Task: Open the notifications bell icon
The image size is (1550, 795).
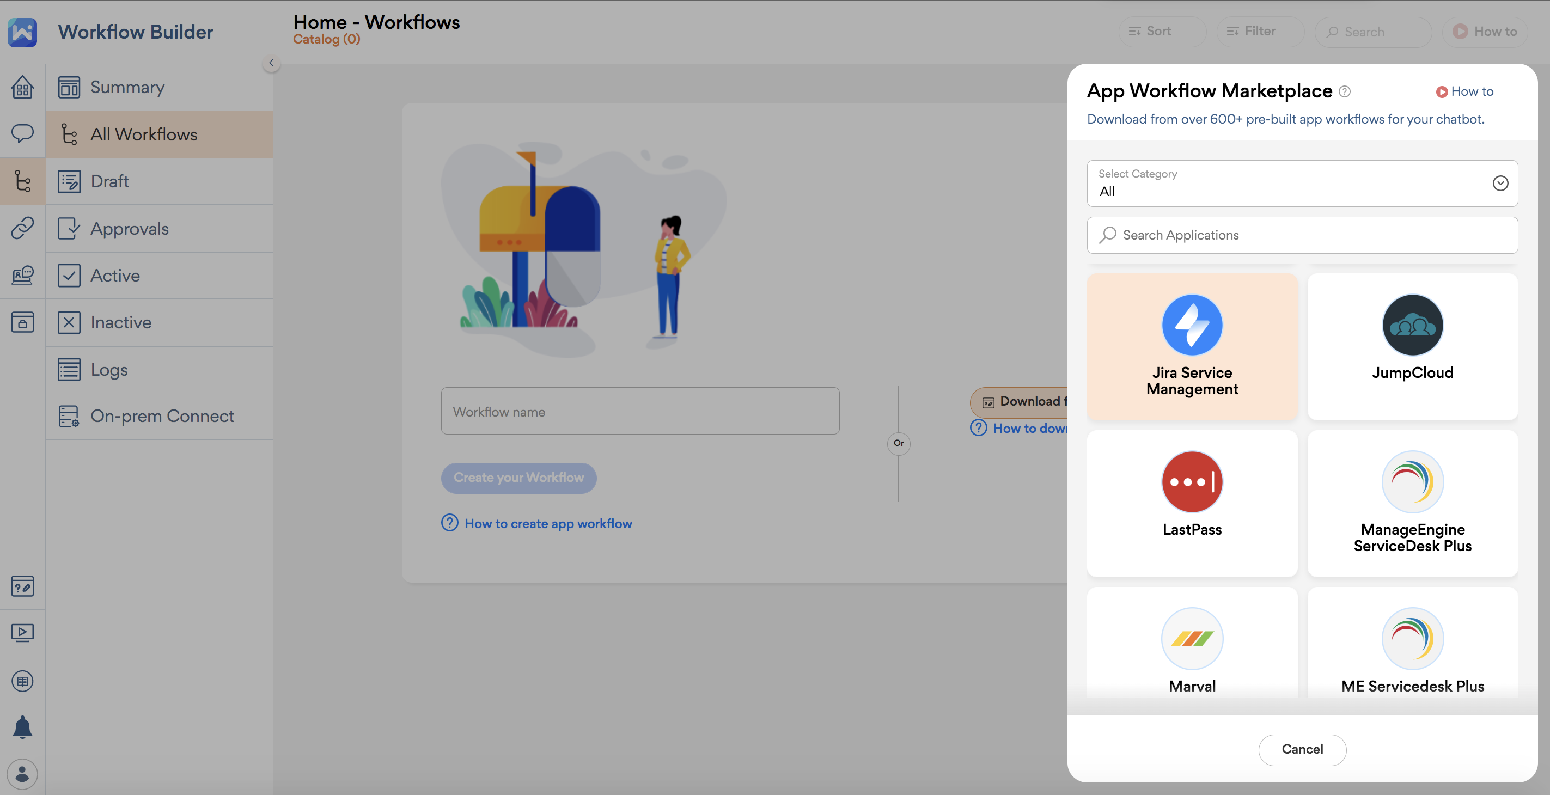Action: click(x=22, y=727)
